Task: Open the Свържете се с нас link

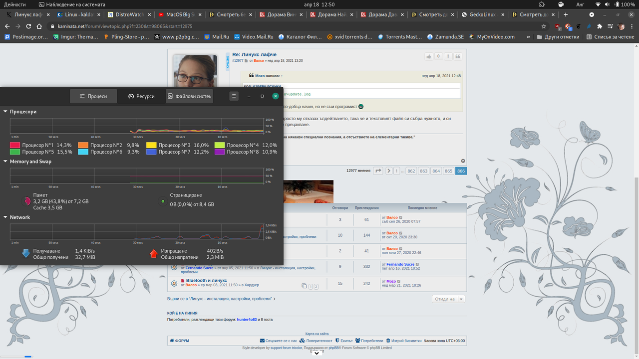Action: pos(279,341)
